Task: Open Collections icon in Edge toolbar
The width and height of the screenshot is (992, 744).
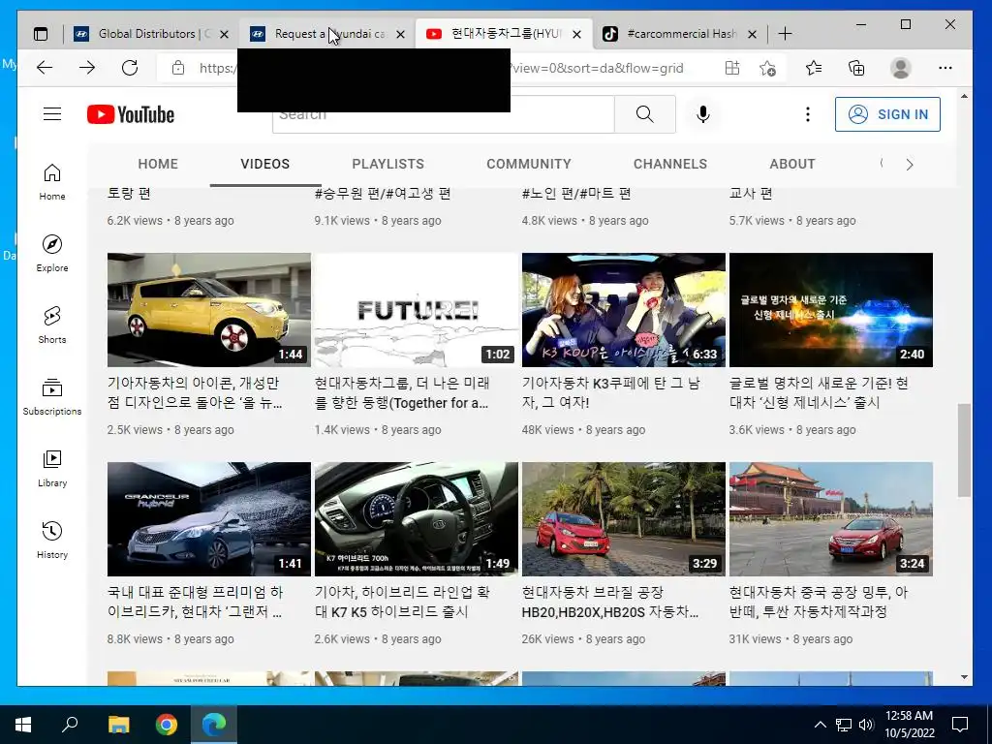Action: [856, 68]
